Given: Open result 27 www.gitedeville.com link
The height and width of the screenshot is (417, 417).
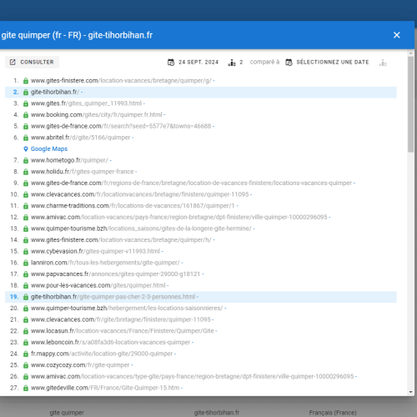Looking at the screenshot, I should point(105,389).
